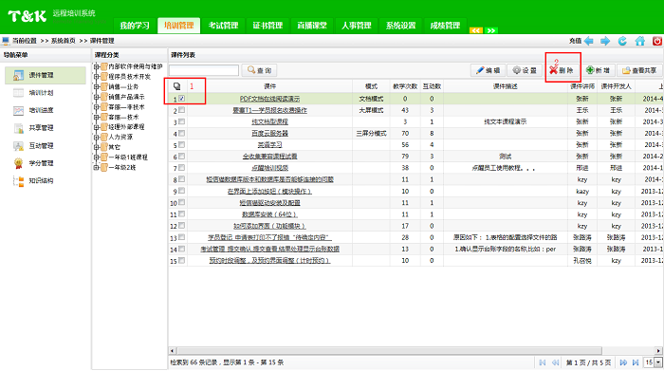Image resolution: width=664 pixels, height=371 pixels.
Task: Switch to the 我的学习 tab
Action: coord(135,26)
